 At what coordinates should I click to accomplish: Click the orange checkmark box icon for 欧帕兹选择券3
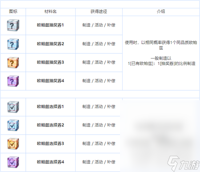coord(13,144)
